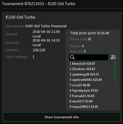123x124 pixels.
Task: Click the magnifier search icon
Action: click(72, 57)
